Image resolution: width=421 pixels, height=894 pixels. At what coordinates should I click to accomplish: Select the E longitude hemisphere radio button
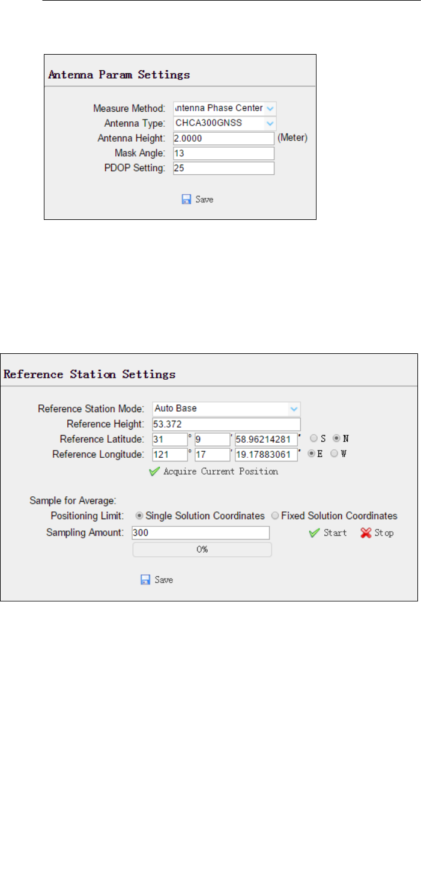click(311, 454)
